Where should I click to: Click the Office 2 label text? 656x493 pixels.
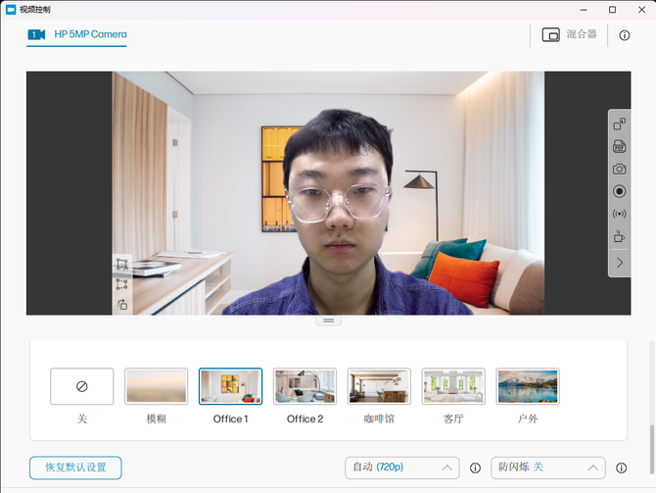pyautogui.click(x=305, y=419)
